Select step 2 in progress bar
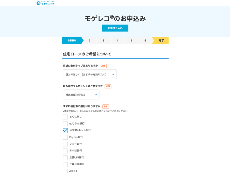230x173 pixels. coord(90,41)
